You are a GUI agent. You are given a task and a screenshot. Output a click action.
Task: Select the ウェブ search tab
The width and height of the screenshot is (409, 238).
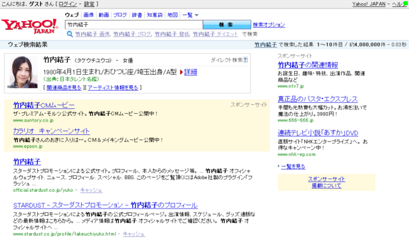(72, 15)
